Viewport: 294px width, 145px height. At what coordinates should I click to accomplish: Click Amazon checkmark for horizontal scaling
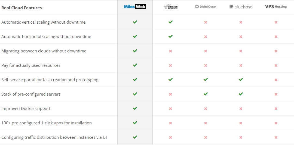pyautogui.click(x=170, y=36)
